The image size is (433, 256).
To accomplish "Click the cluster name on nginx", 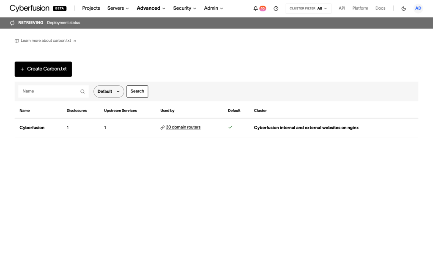I will (x=306, y=128).
